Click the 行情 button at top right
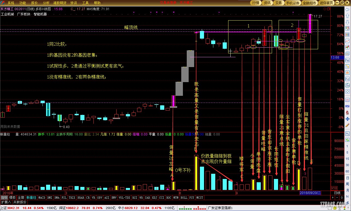This screenshot has height=211, width=351. pos(256,3)
